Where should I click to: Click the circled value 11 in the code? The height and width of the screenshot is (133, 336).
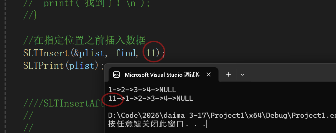pyautogui.click(x=151, y=53)
